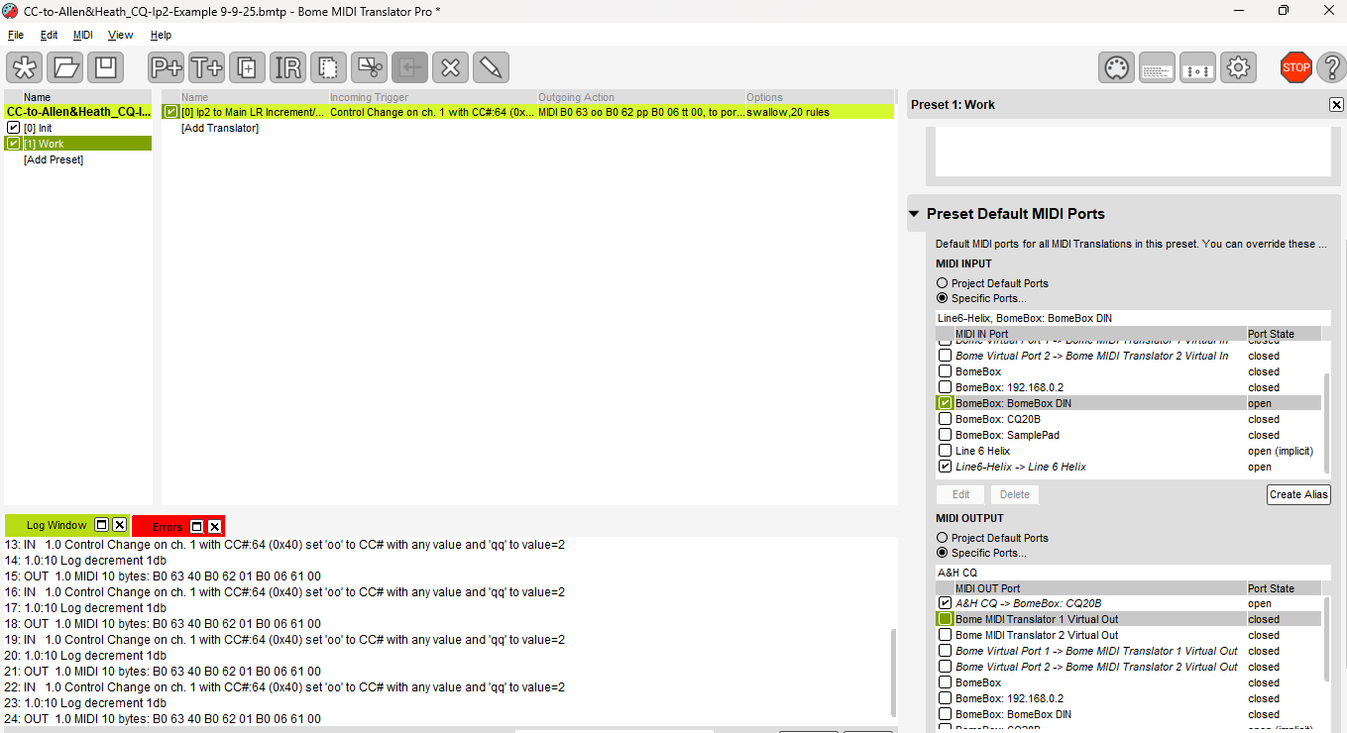The image size is (1347, 733).
Task: Check Bome MIDI Translator 1 Virtual Out port
Action: (945, 619)
